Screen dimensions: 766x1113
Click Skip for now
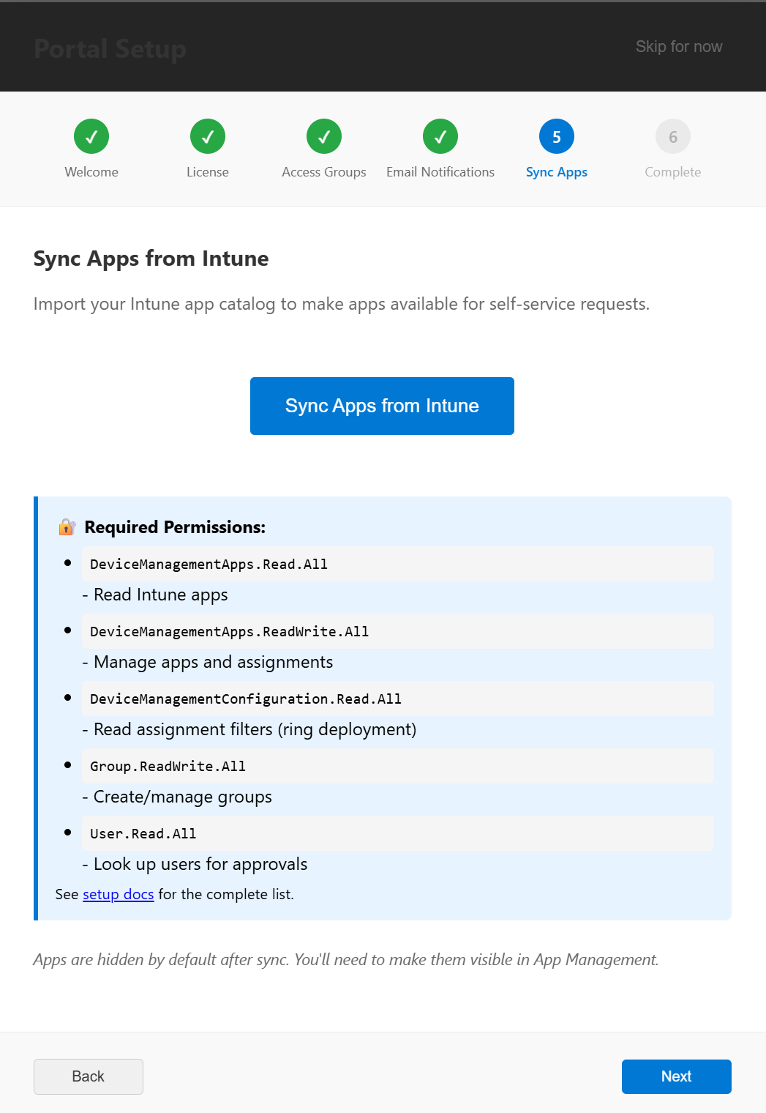click(x=679, y=47)
